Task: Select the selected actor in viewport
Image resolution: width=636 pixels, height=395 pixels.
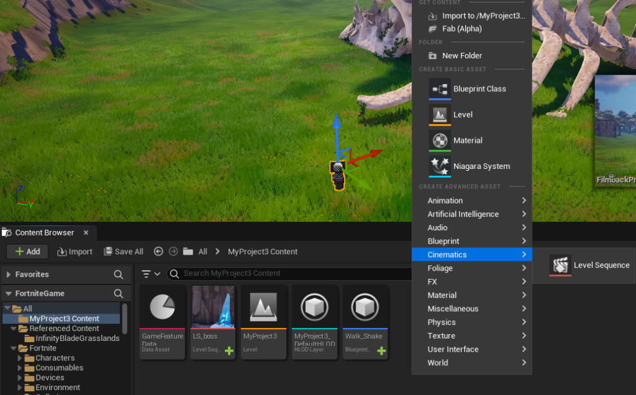Action: tap(338, 176)
